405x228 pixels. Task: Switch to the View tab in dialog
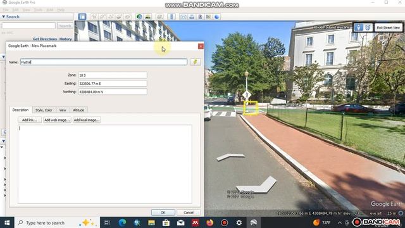tap(63, 110)
